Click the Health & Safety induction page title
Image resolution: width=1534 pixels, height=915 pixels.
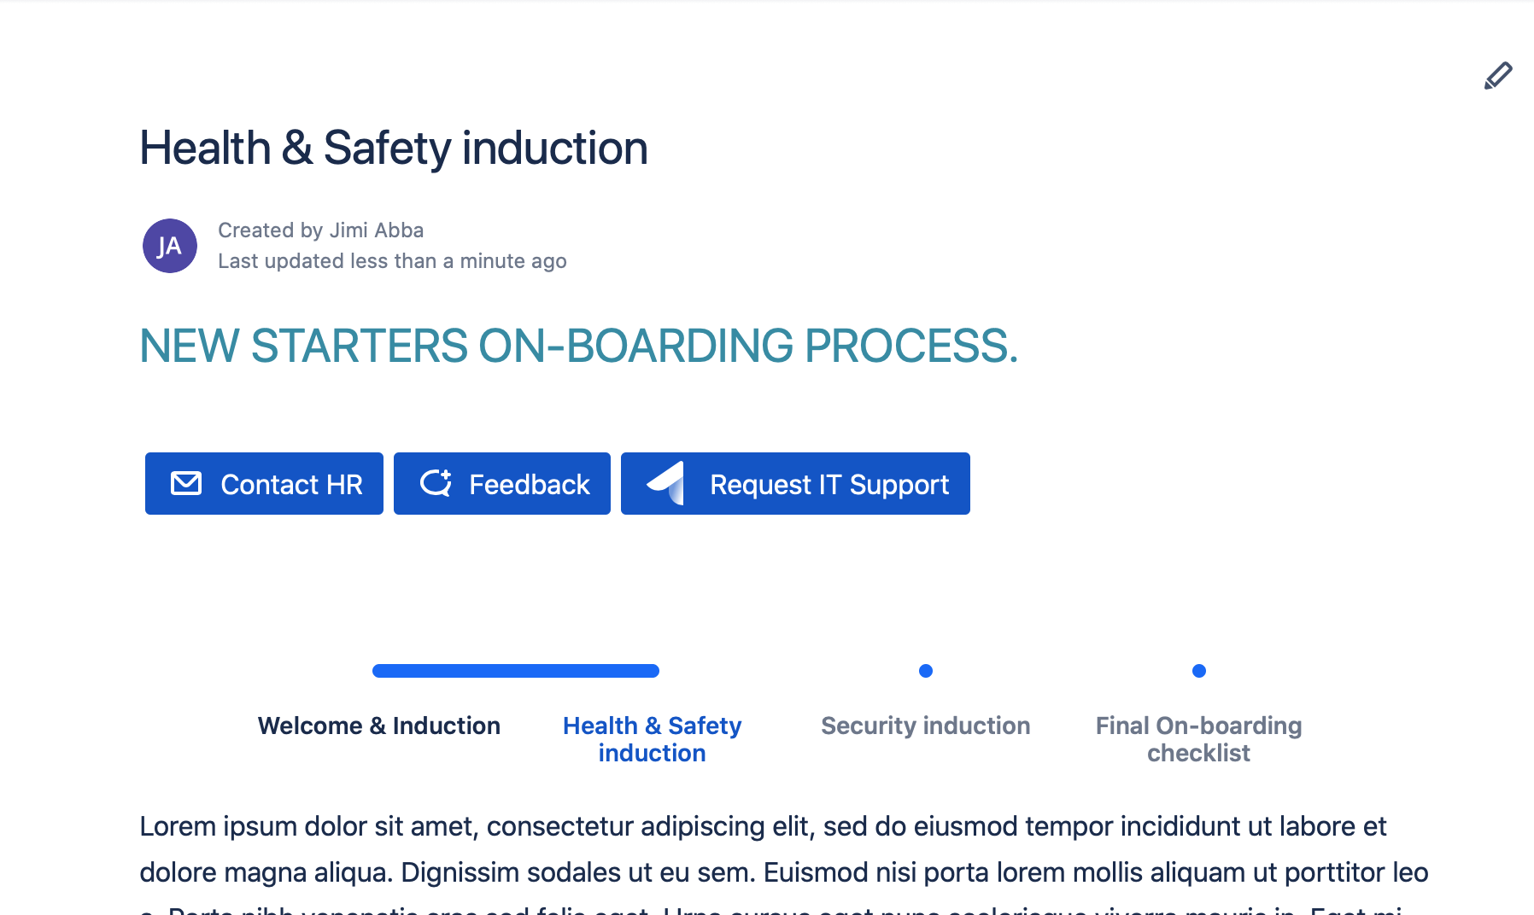coord(394,148)
